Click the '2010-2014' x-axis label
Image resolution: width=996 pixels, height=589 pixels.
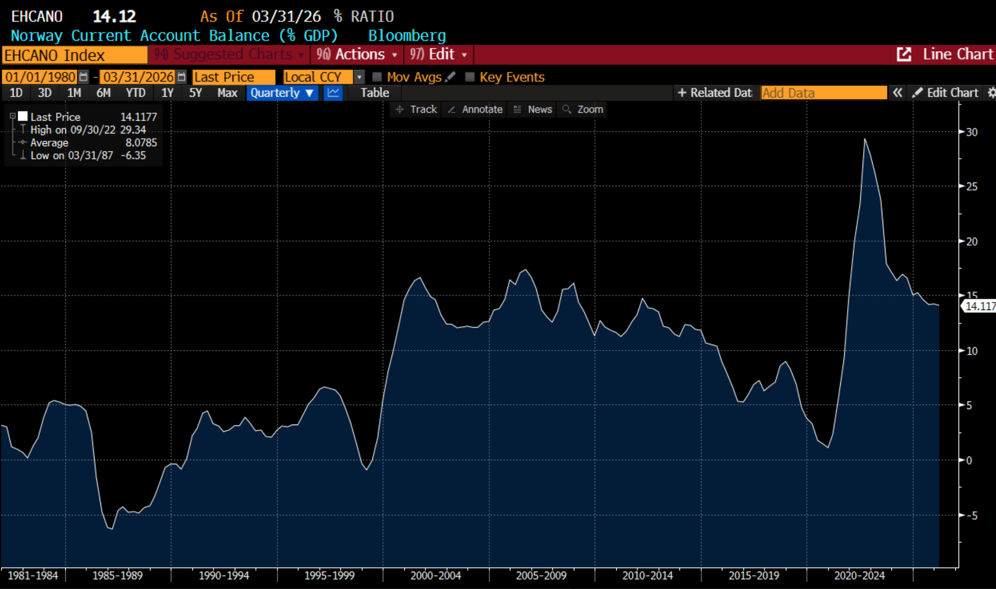(647, 575)
